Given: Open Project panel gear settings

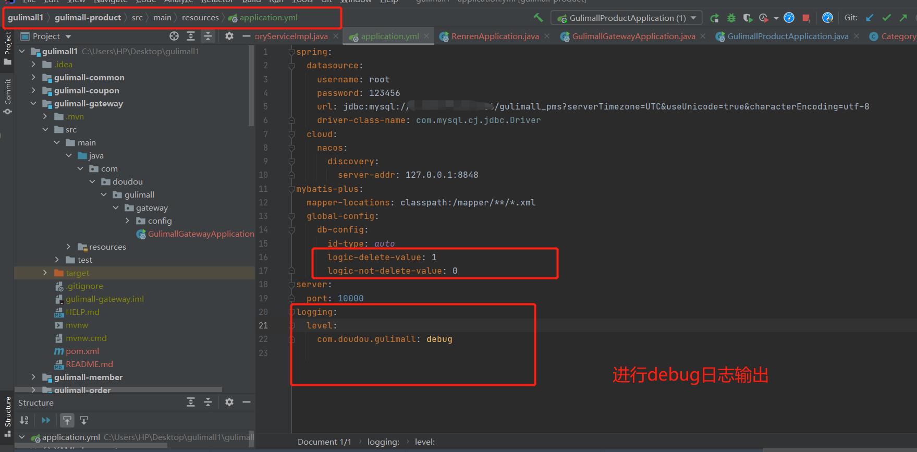Looking at the screenshot, I should pos(229,36).
